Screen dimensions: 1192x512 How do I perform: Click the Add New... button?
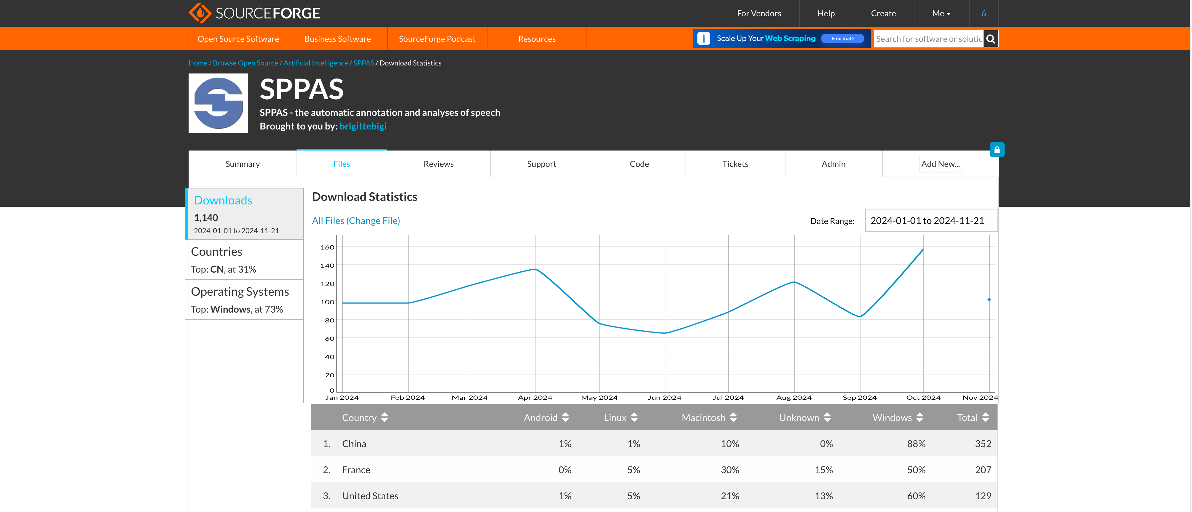tap(940, 164)
